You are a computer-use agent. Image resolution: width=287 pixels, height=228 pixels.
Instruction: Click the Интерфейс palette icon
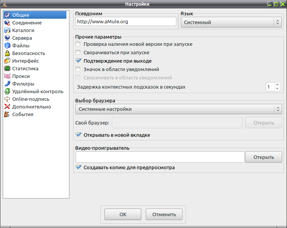point(7,61)
